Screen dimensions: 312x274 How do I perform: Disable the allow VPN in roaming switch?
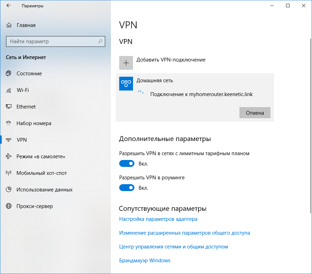tap(127, 188)
